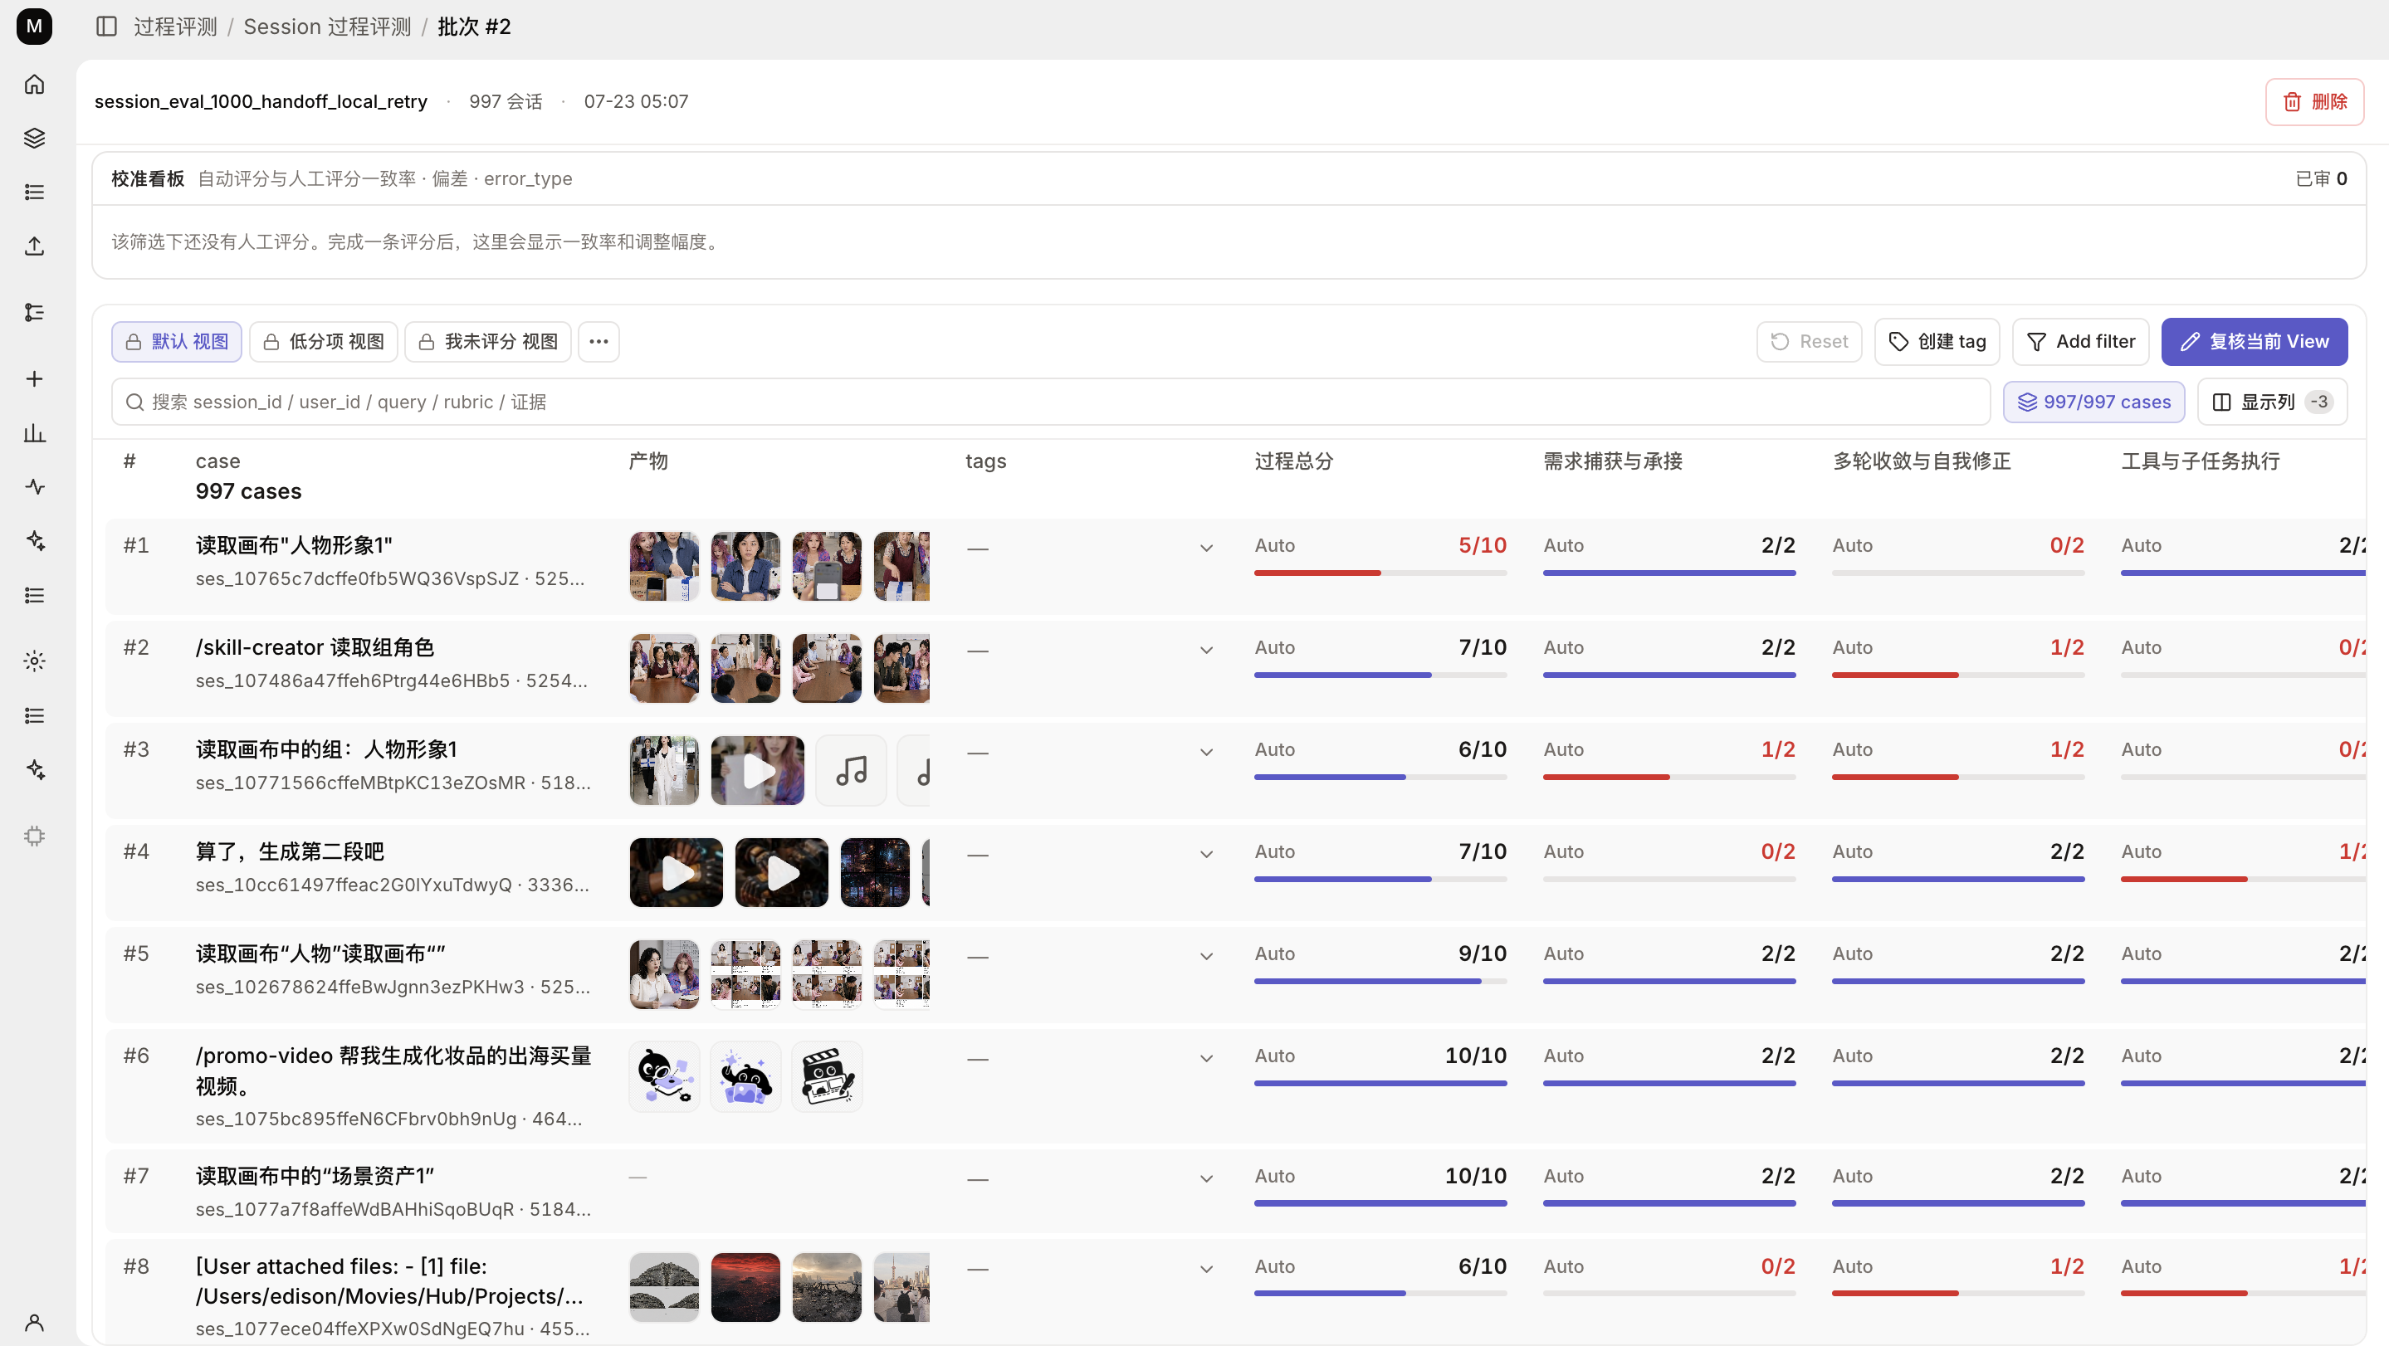Image resolution: width=2389 pixels, height=1346 pixels.
Task: Open the checklist tree sidebar icon
Action: (x=34, y=312)
